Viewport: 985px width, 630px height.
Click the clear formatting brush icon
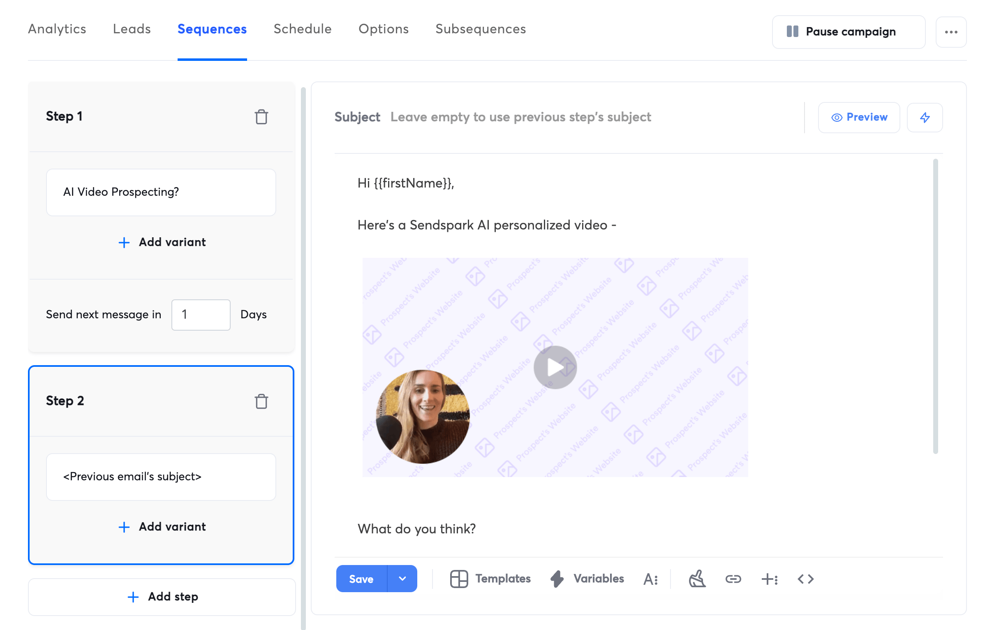(x=697, y=579)
